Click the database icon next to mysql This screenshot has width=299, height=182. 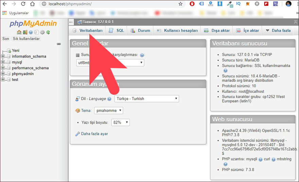pos(8,62)
